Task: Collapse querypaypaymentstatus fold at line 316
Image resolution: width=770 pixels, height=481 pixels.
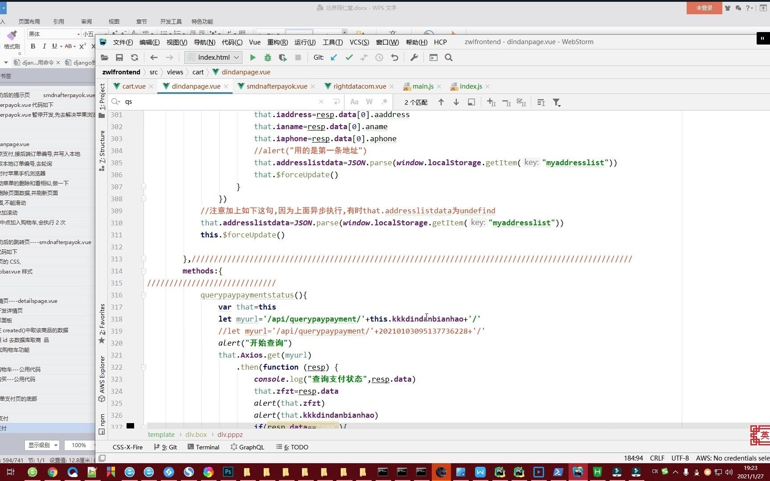Action: tap(143, 295)
